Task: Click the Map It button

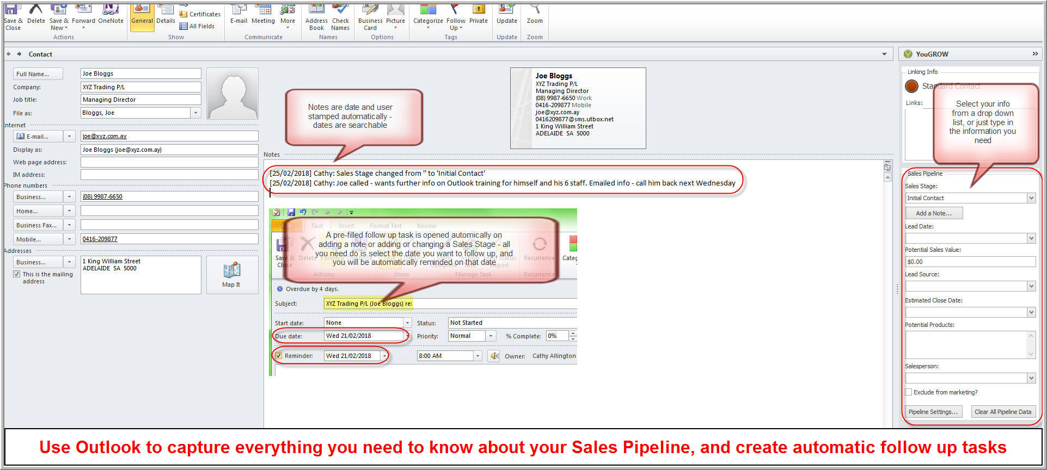Action: [x=231, y=275]
